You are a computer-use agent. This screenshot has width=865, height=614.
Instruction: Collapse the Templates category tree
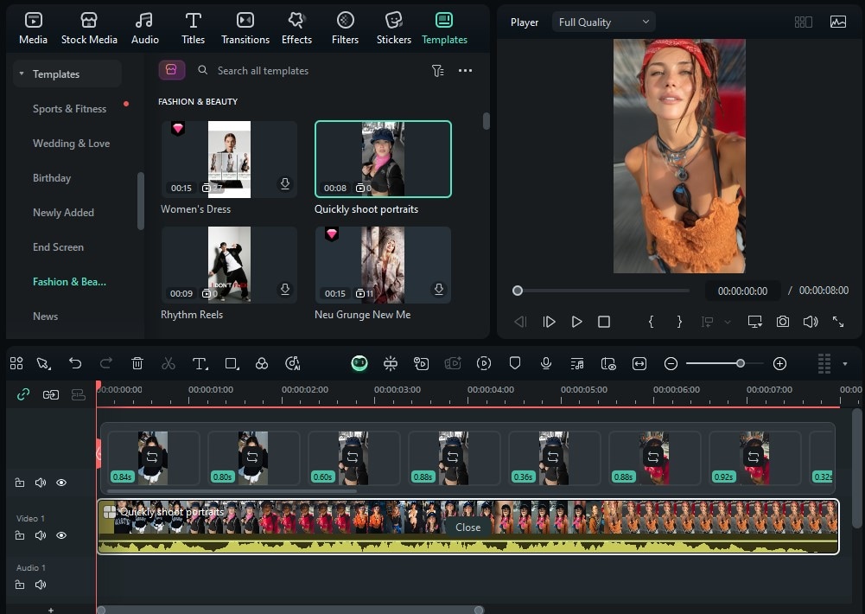point(21,74)
